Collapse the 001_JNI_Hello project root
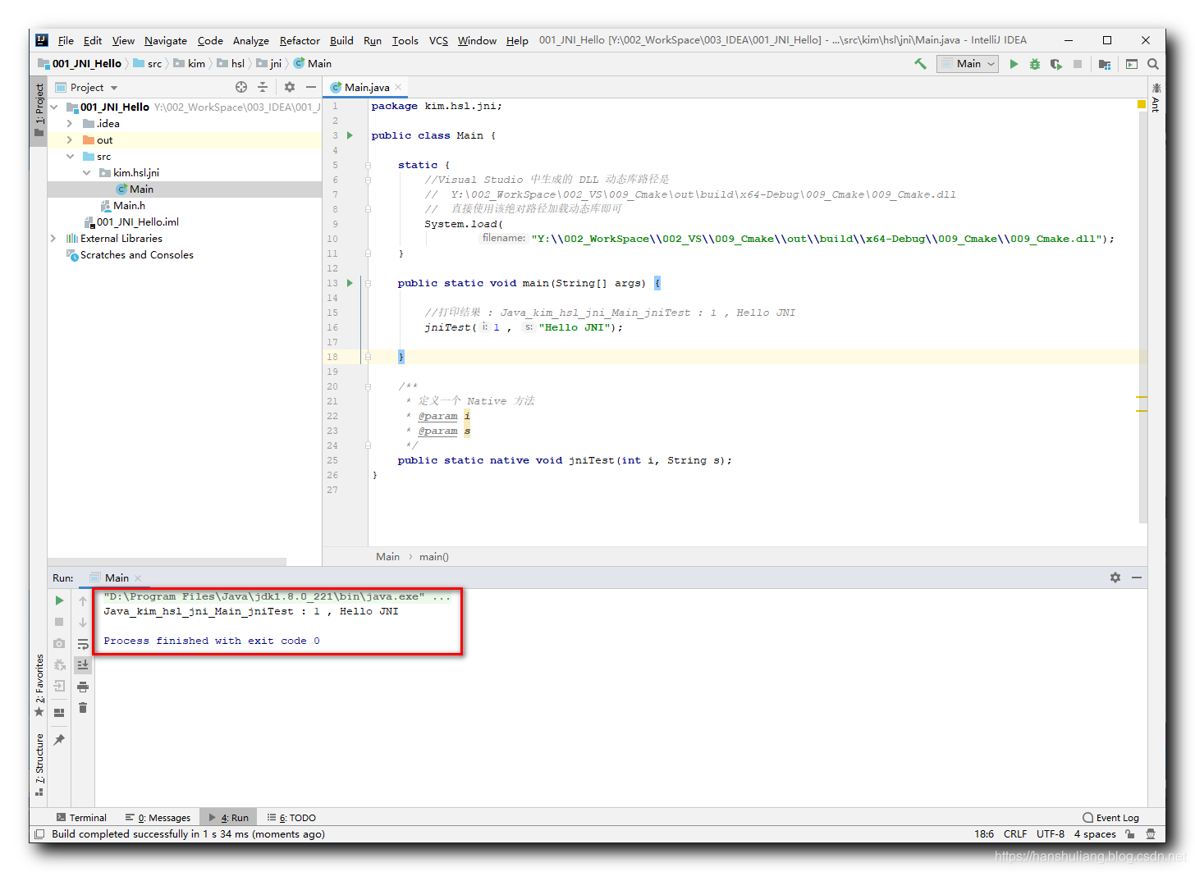The width and height of the screenshot is (1195, 872). [x=54, y=107]
